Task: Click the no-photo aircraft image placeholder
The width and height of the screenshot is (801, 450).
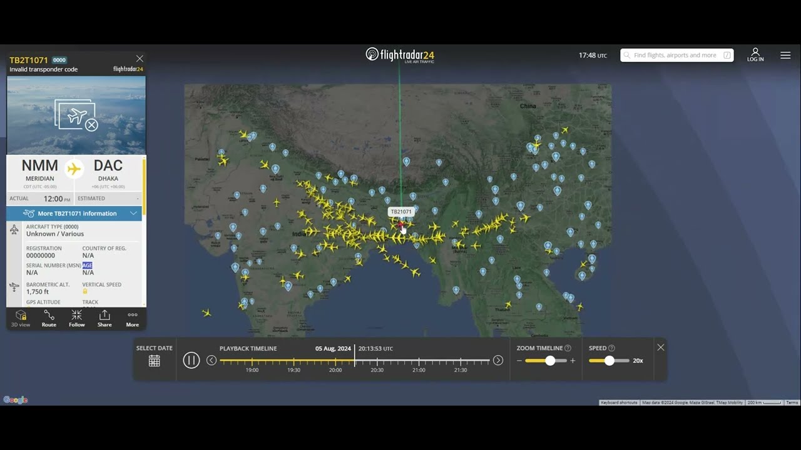Action: coord(76,115)
